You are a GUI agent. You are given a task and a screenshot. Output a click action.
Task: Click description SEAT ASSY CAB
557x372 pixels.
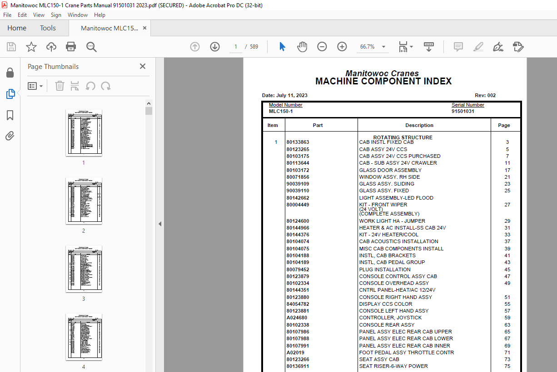379,359
